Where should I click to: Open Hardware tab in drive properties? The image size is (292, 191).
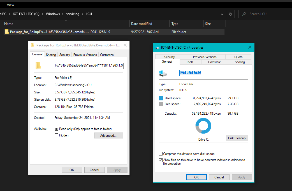pyautogui.click(x=215, y=62)
